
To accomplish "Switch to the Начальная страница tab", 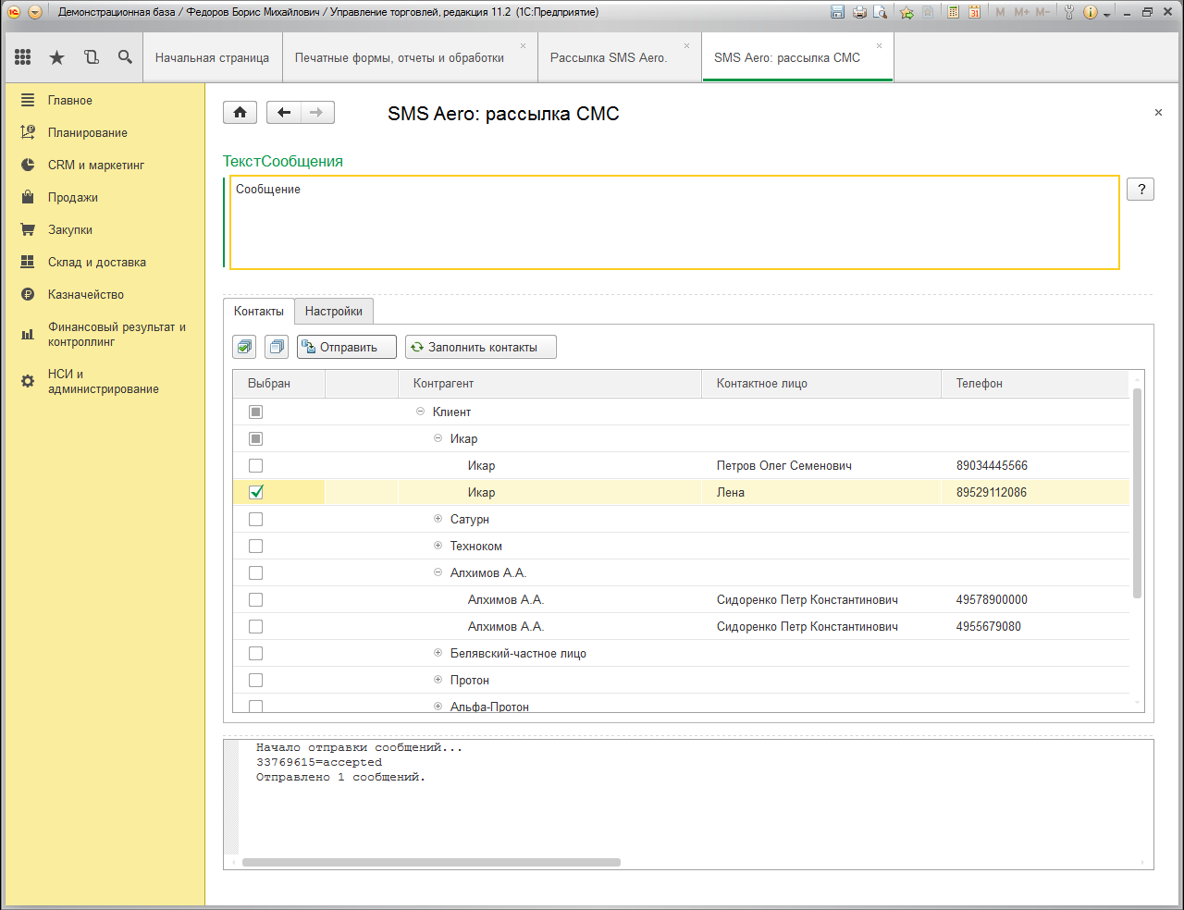I will coord(212,57).
